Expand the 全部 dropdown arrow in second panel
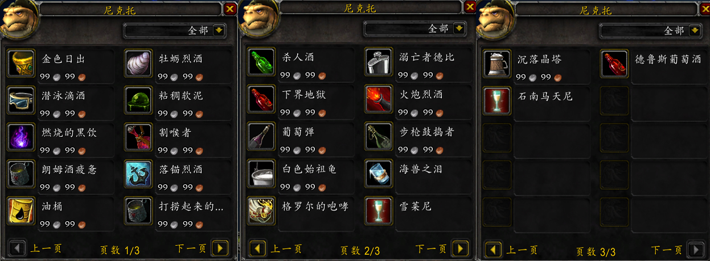Screen dimensions: 710x261 pos(460,28)
